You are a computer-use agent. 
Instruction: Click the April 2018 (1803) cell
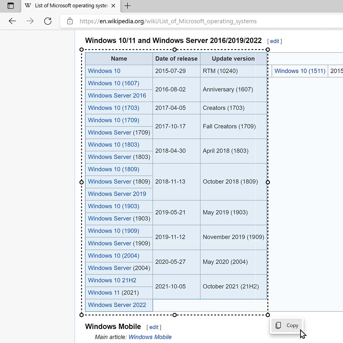[x=233, y=151]
